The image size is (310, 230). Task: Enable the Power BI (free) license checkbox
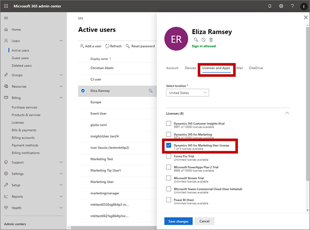point(169,200)
